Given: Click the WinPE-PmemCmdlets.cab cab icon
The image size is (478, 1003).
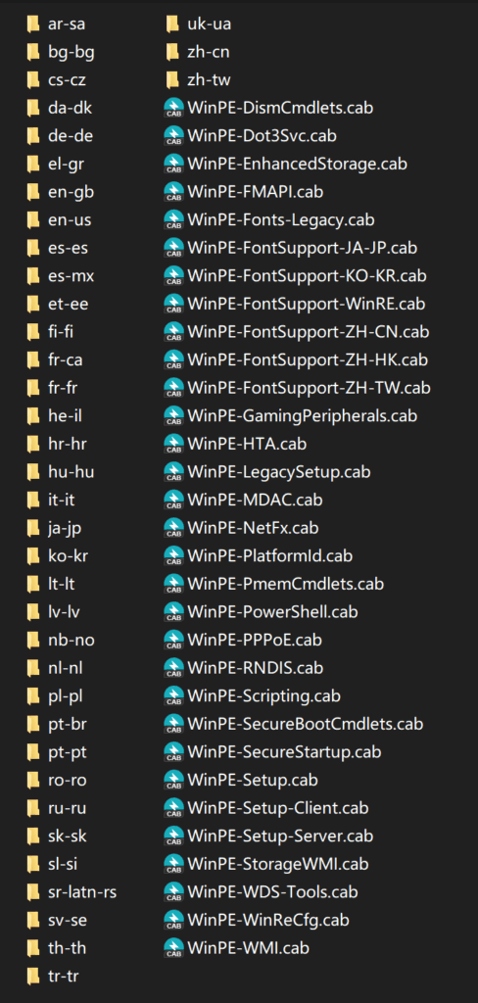Looking at the screenshot, I should pyautogui.click(x=173, y=584).
